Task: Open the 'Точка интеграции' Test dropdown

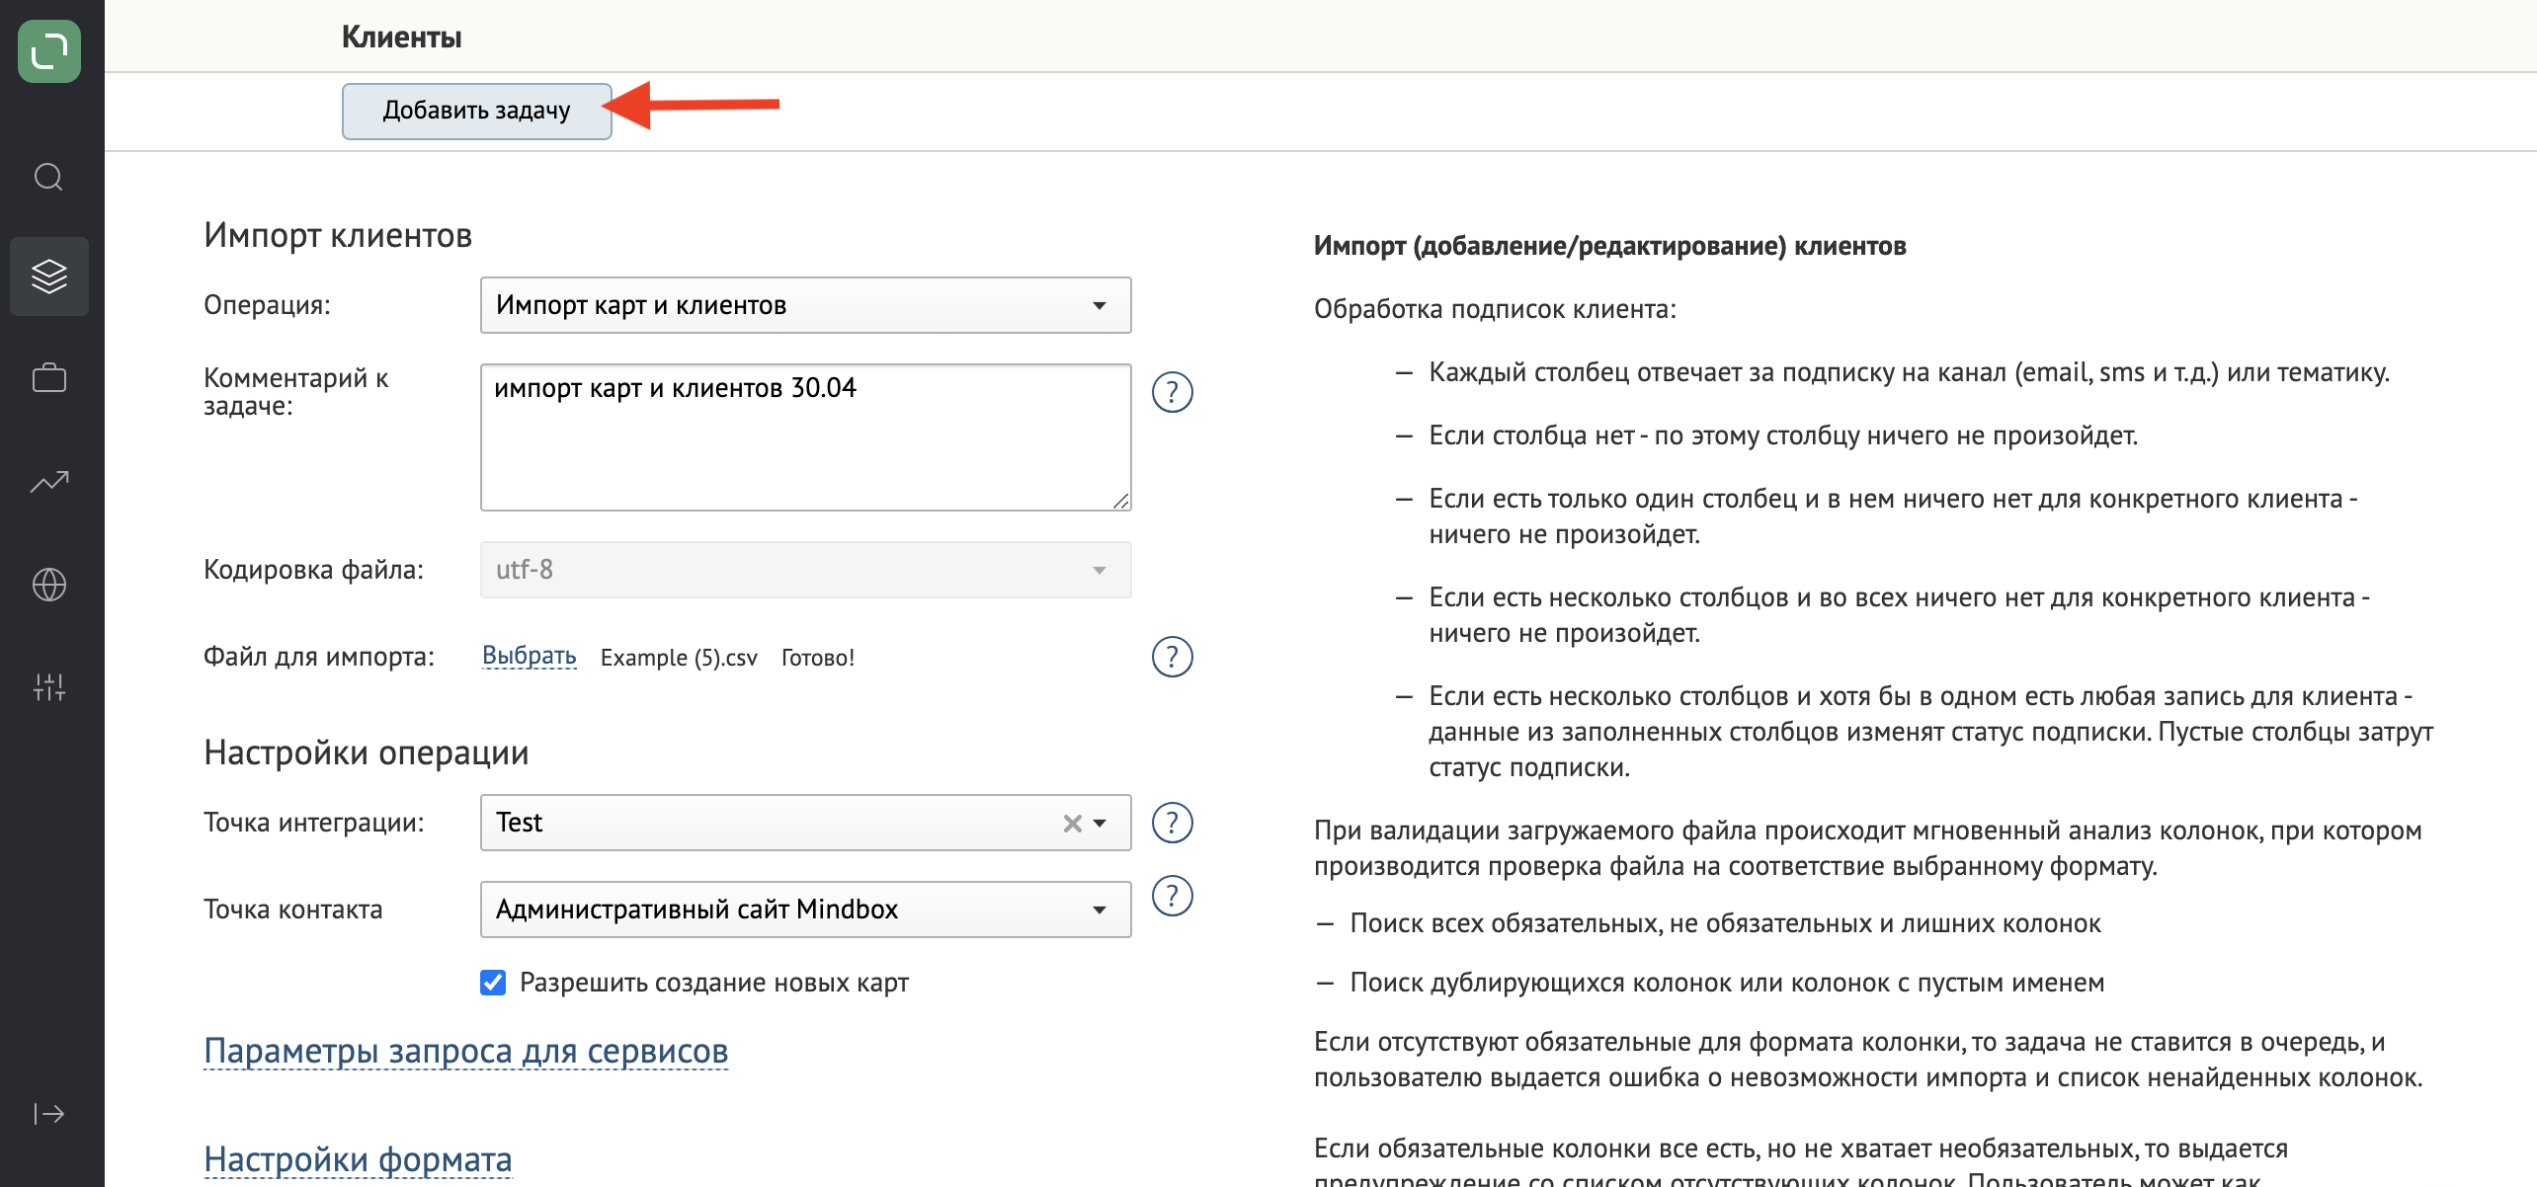Action: (806, 823)
